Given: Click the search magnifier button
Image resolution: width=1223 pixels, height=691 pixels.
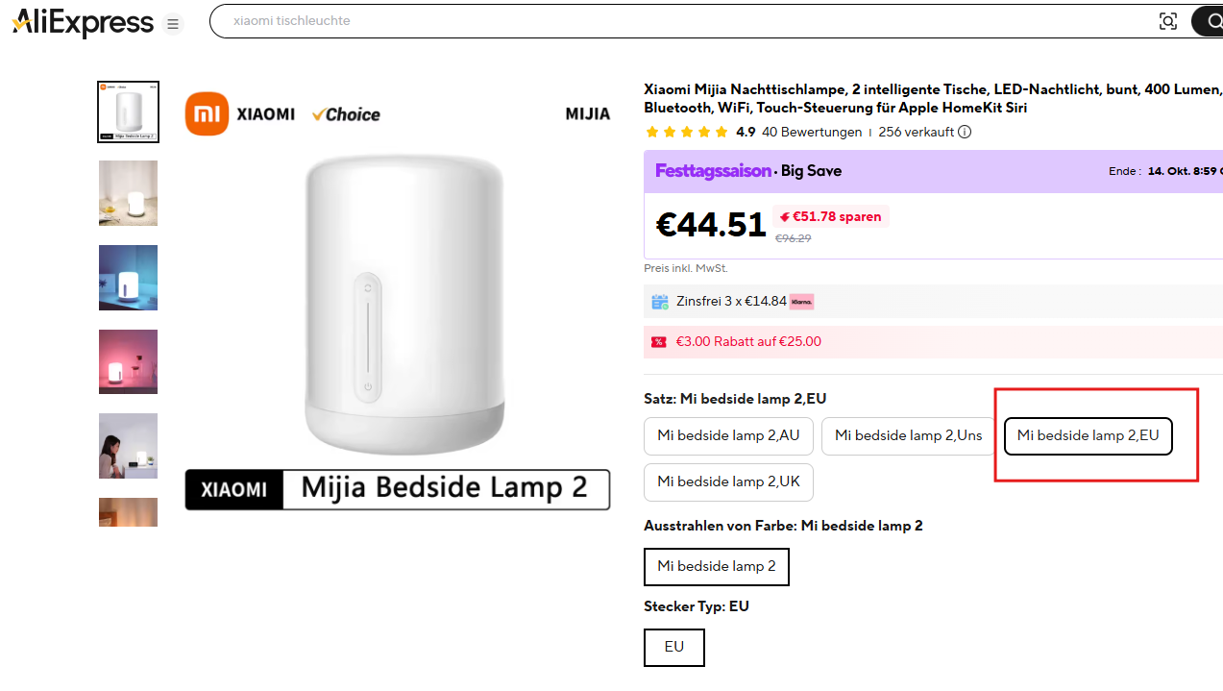Looking at the screenshot, I should 1207,21.
